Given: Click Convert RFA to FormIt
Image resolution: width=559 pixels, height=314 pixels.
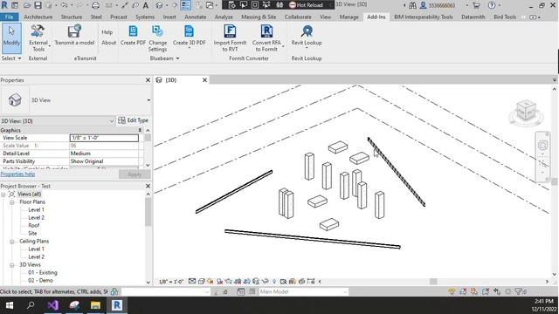Looking at the screenshot, I should click(x=266, y=38).
